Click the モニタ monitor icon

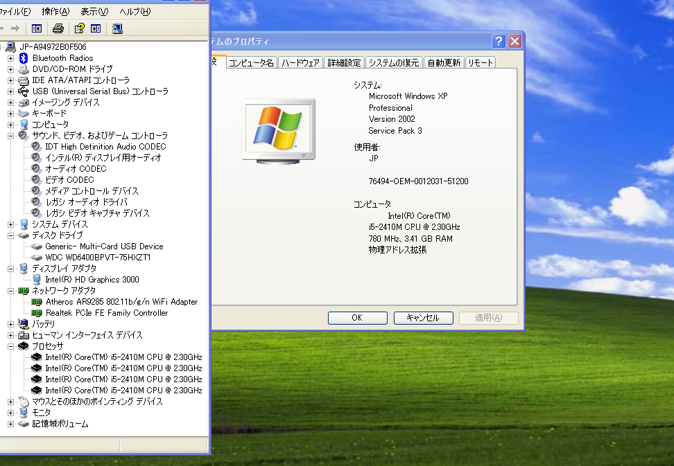pyautogui.click(x=24, y=413)
